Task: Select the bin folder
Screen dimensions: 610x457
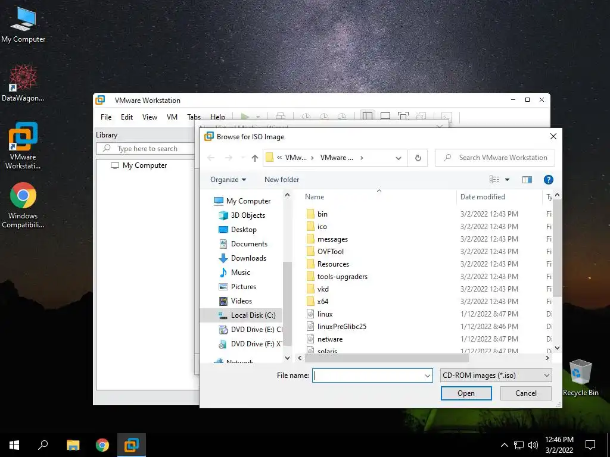Action: click(x=317, y=214)
